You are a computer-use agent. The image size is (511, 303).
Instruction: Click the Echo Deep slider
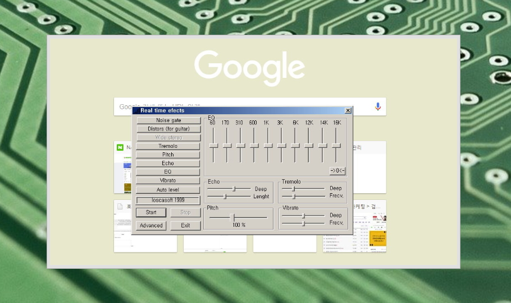(229, 189)
